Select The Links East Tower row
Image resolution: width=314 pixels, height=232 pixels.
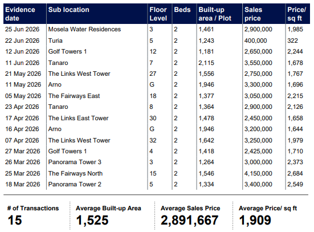point(157,118)
